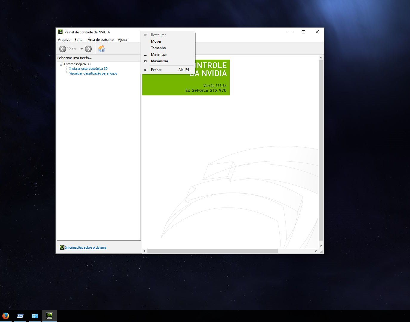Open the Arquivo menu
The height and width of the screenshot is (322, 410).
pyautogui.click(x=64, y=40)
